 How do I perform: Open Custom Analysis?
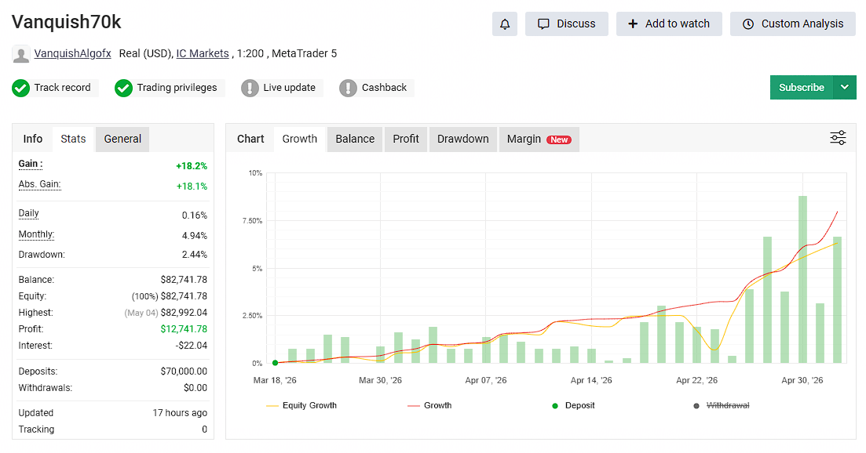[792, 24]
